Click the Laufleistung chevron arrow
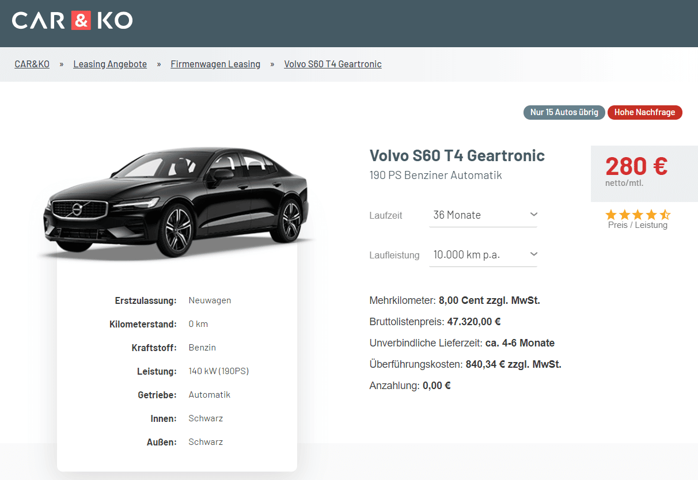 (x=533, y=254)
